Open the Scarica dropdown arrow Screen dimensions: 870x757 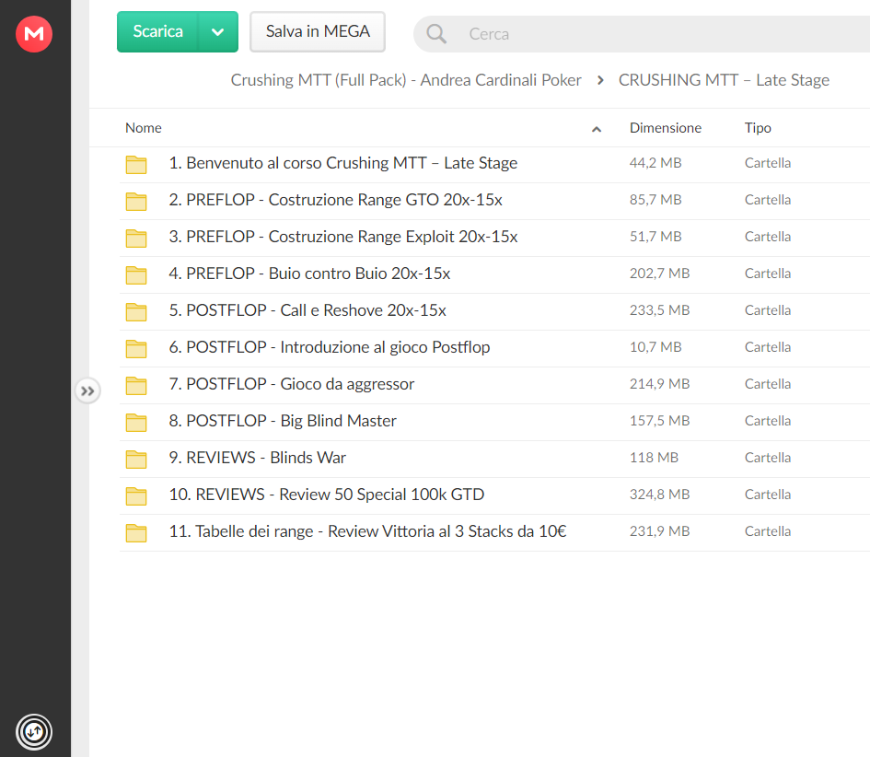pyautogui.click(x=218, y=31)
